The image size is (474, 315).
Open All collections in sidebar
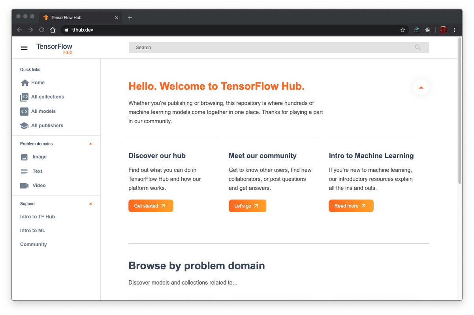click(47, 97)
